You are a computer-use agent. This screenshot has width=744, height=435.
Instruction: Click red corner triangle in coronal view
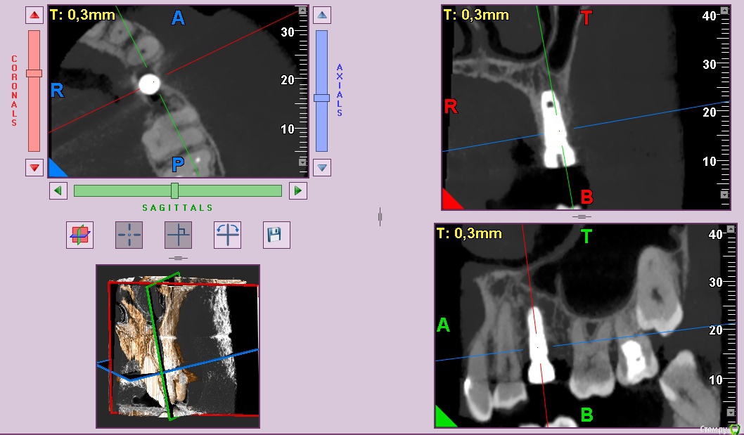[x=450, y=201]
